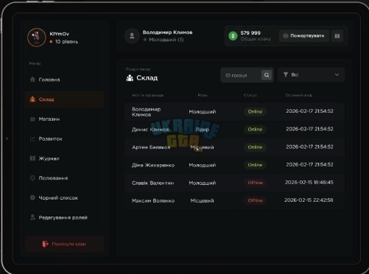Select the Артем Беляков member name
Screen dimensions: 369x274
[151, 147]
